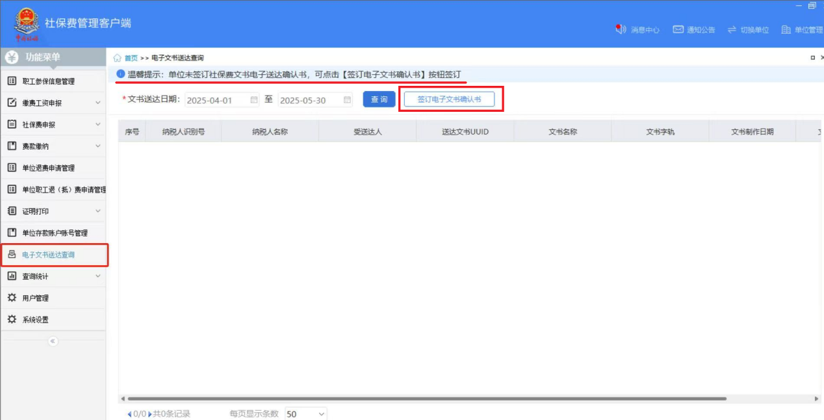Open calendar icon for end date field
The image size is (824, 420).
pos(347,100)
